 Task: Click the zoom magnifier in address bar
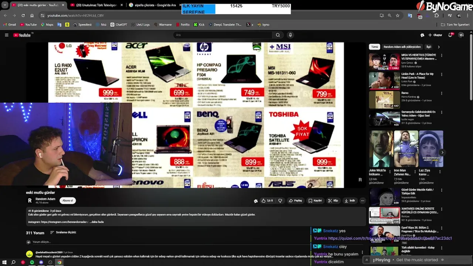point(389,16)
